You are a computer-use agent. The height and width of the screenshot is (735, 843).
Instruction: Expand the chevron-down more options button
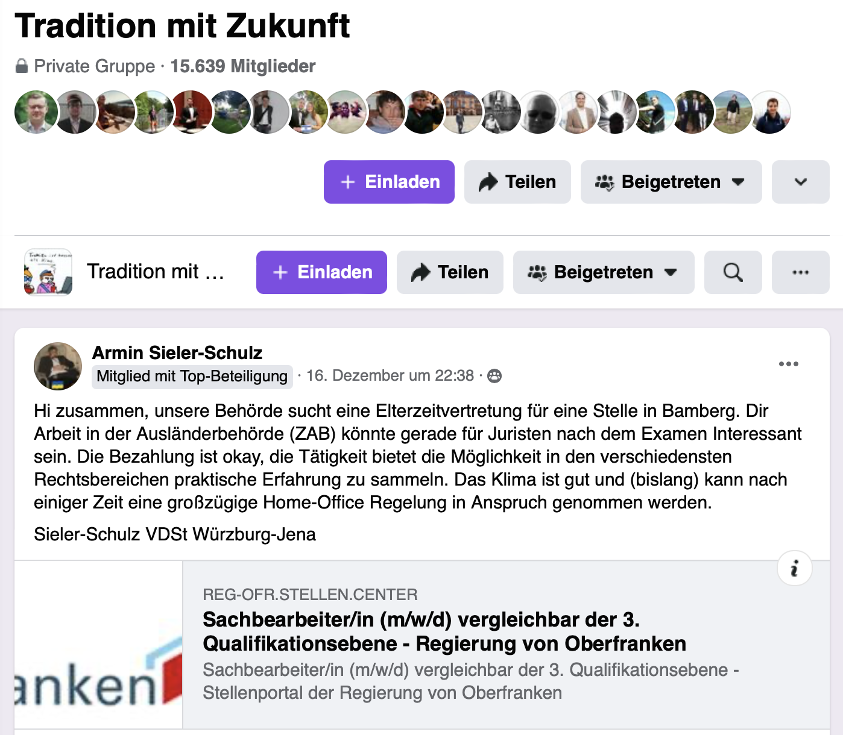[x=800, y=182]
